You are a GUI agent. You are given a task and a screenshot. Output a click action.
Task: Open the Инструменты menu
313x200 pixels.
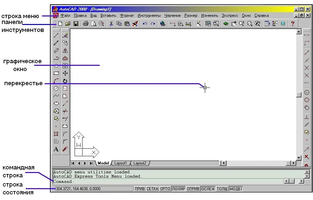[149, 15]
